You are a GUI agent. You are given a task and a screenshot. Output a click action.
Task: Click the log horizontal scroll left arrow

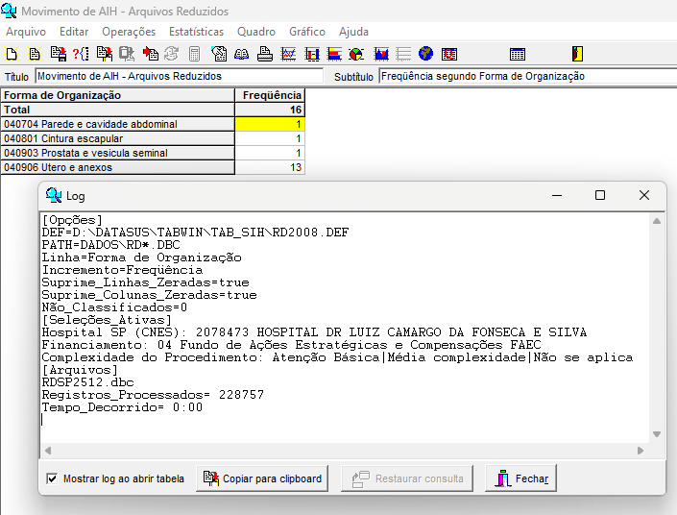click(x=48, y=451)
